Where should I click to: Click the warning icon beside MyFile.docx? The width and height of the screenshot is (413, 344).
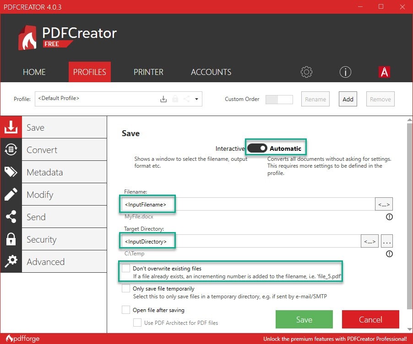[x=389, y=217]
